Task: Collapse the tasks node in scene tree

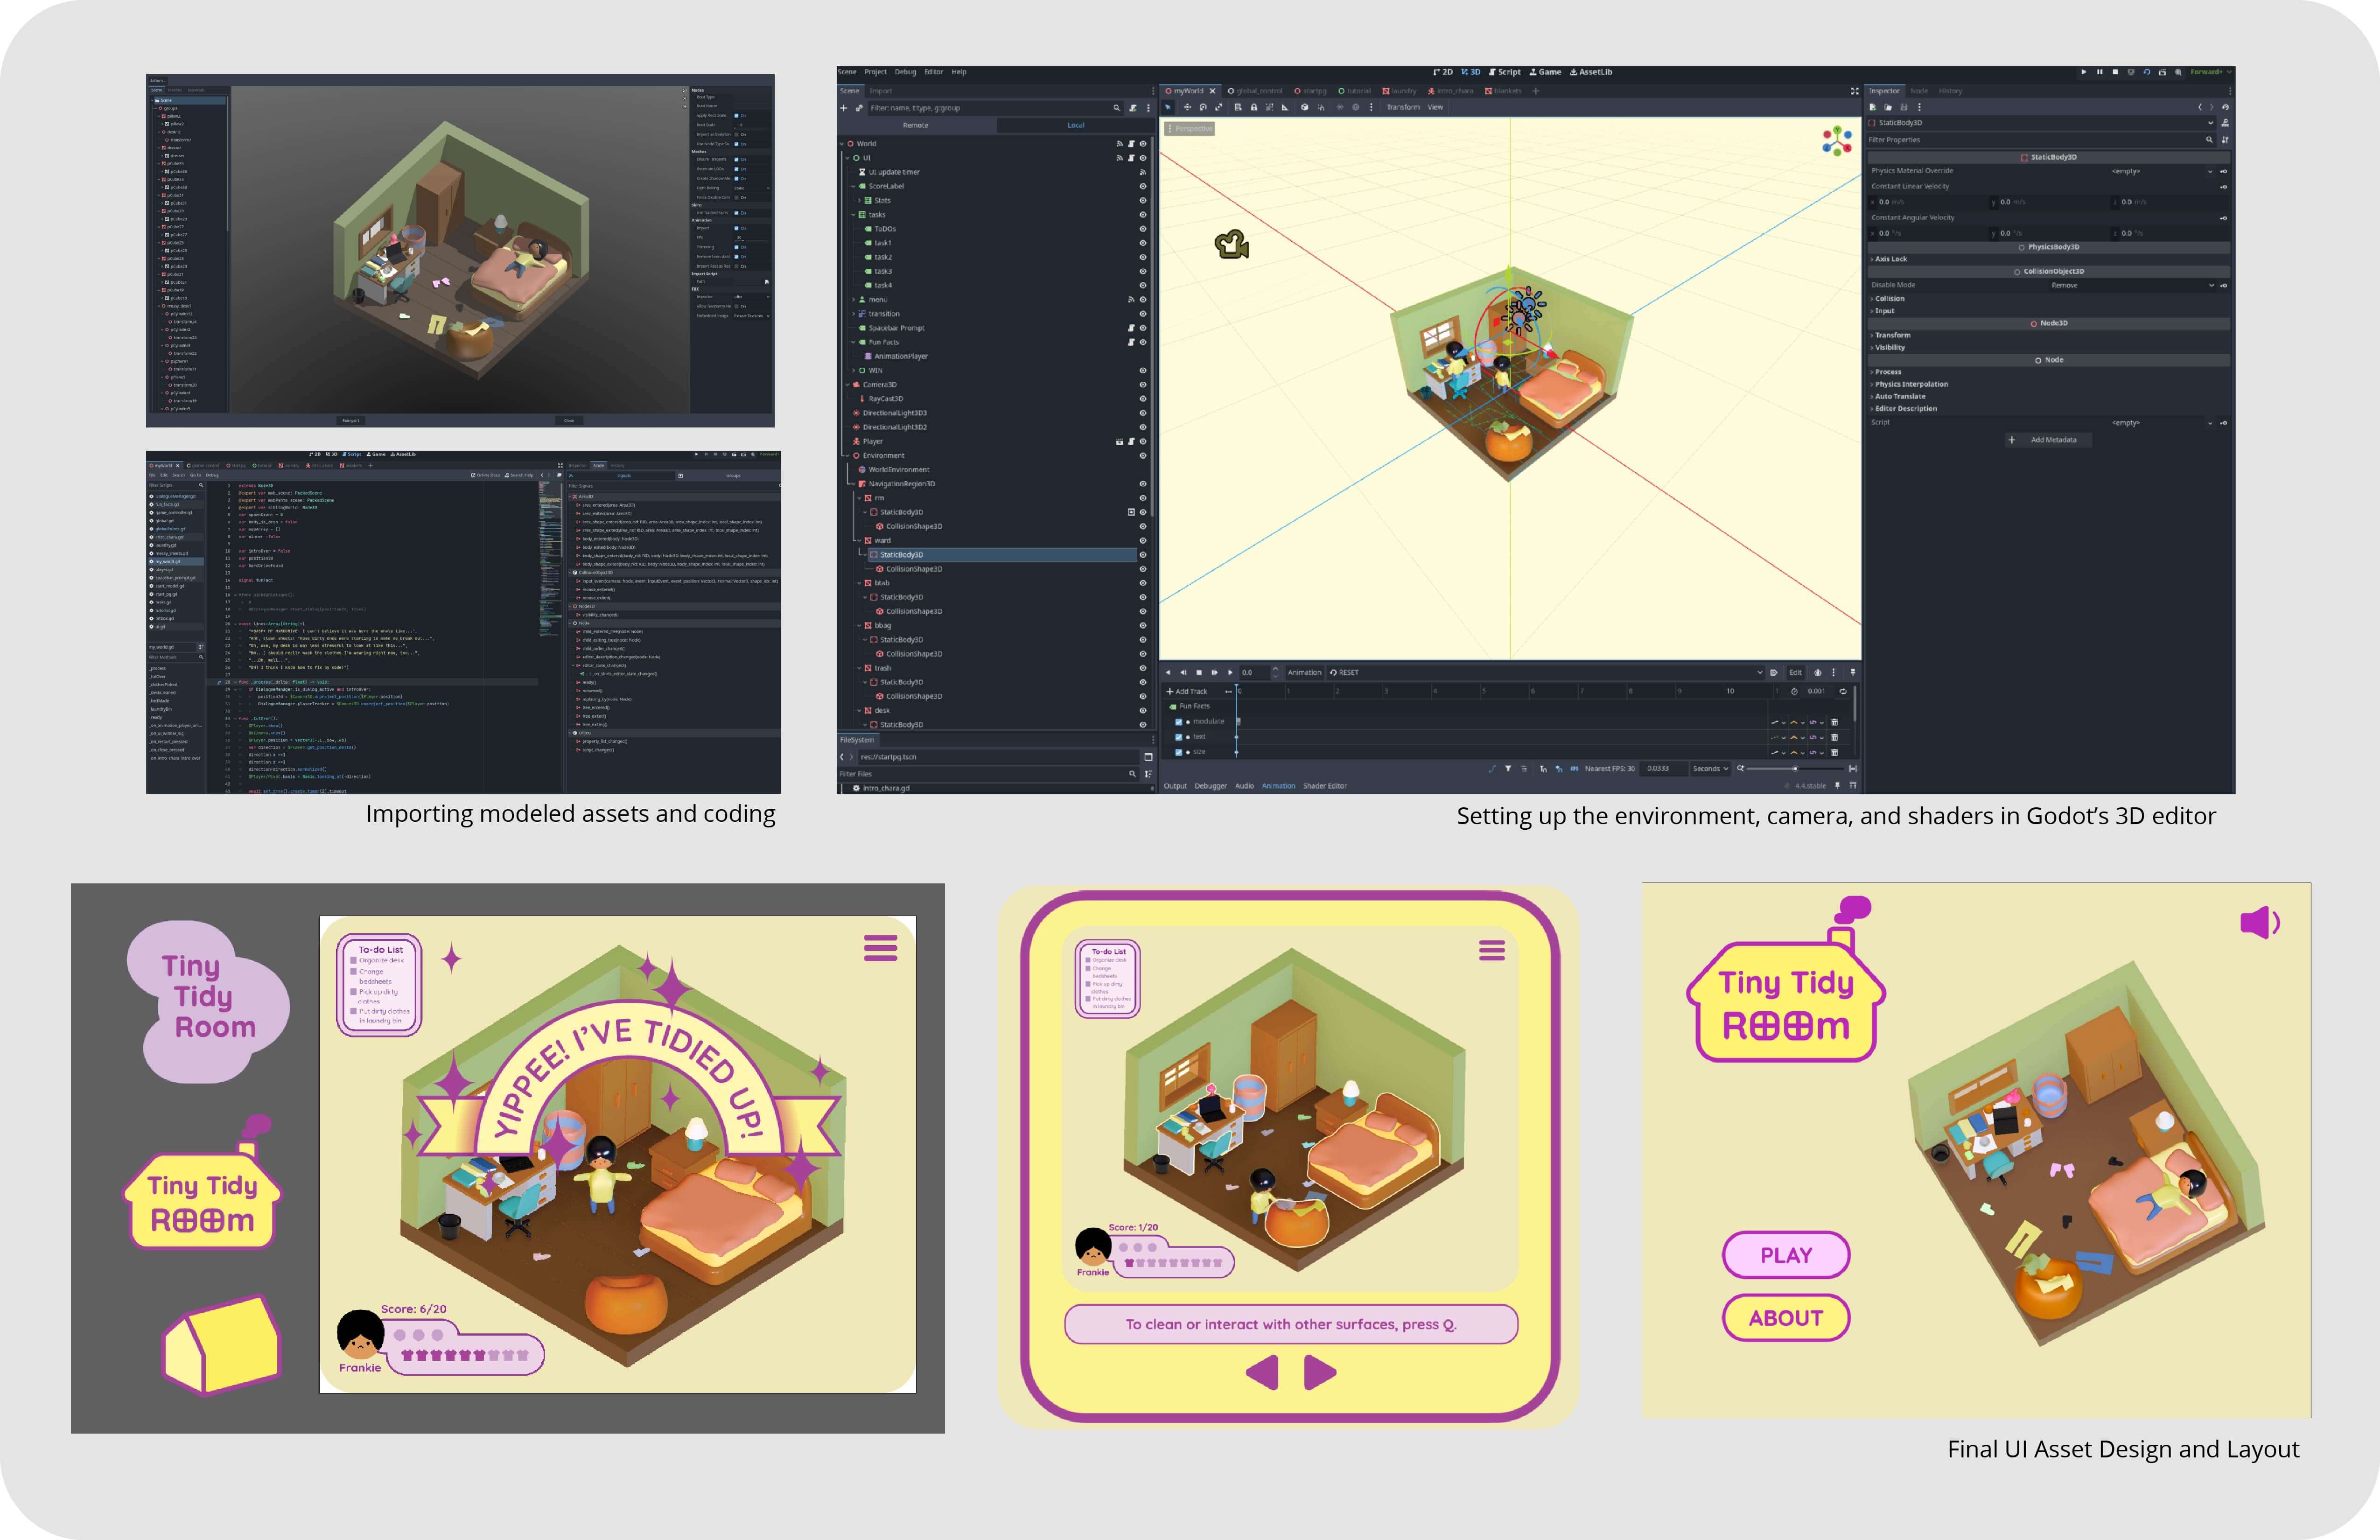Action: click(x=854, y=215)
